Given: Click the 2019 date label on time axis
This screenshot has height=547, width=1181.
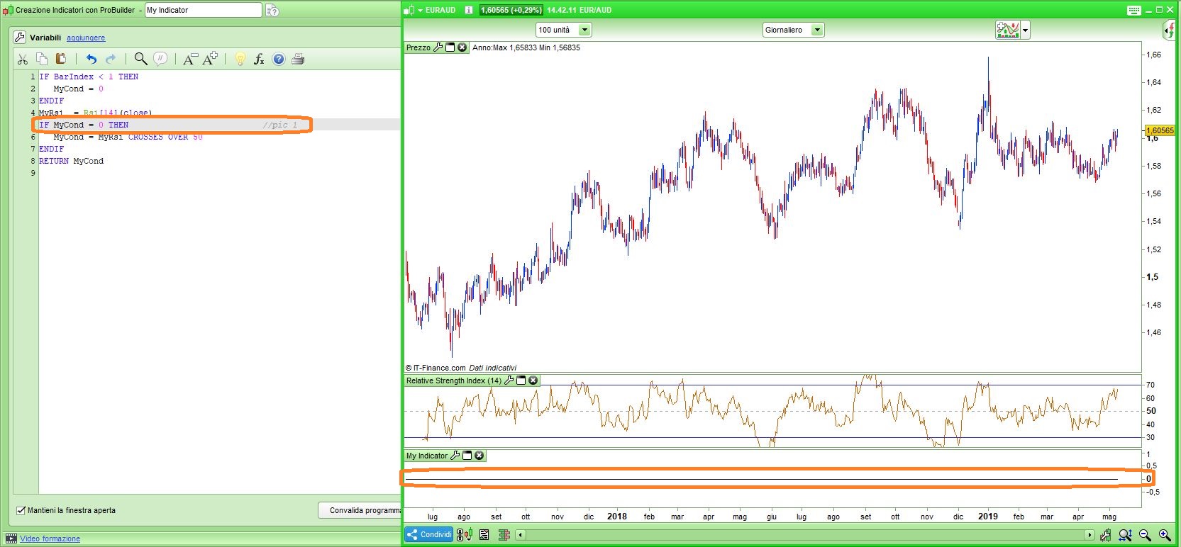Looking at the screenshot, I should (x=988, y=517).
